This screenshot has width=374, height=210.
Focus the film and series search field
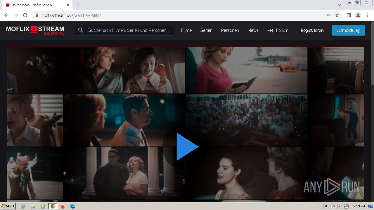pos(124,30)
